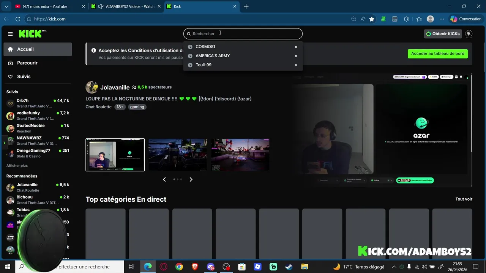Viewport: 486px width, 273px height.
Task: Open Bichouu recommended channel
Action: 38,200
